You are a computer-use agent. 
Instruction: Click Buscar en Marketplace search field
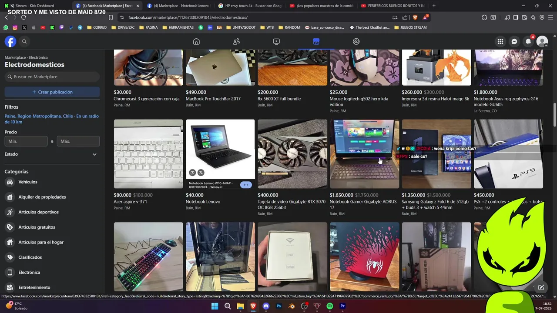click(x=52, y=77)
